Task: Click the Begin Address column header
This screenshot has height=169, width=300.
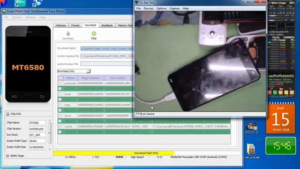Action: click(x=90, y=78)
